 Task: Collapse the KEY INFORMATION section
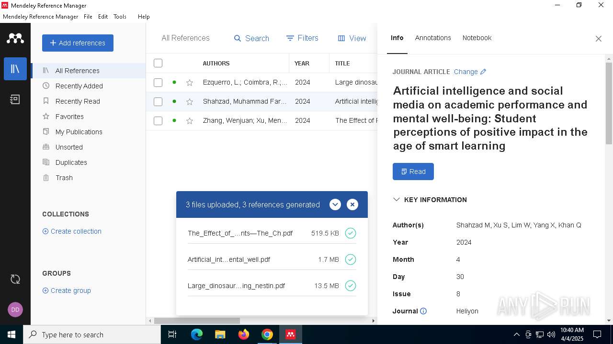click(397, 200)
